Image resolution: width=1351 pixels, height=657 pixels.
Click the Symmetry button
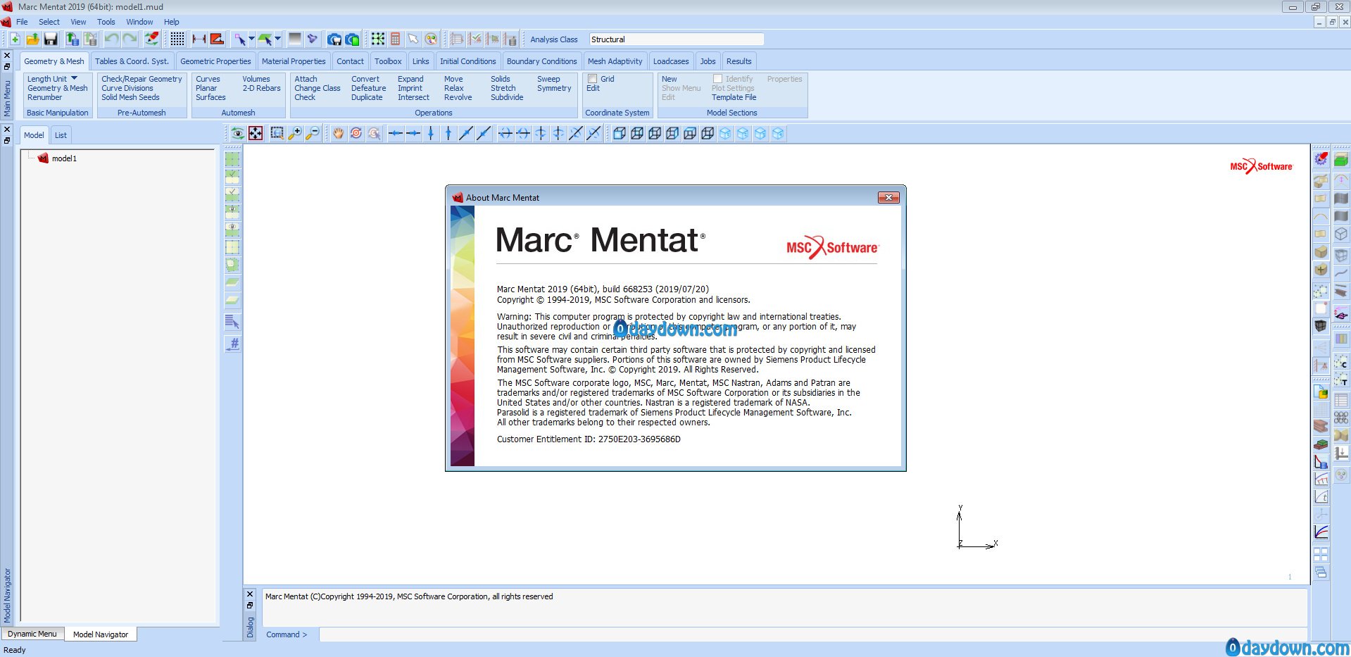554,88
